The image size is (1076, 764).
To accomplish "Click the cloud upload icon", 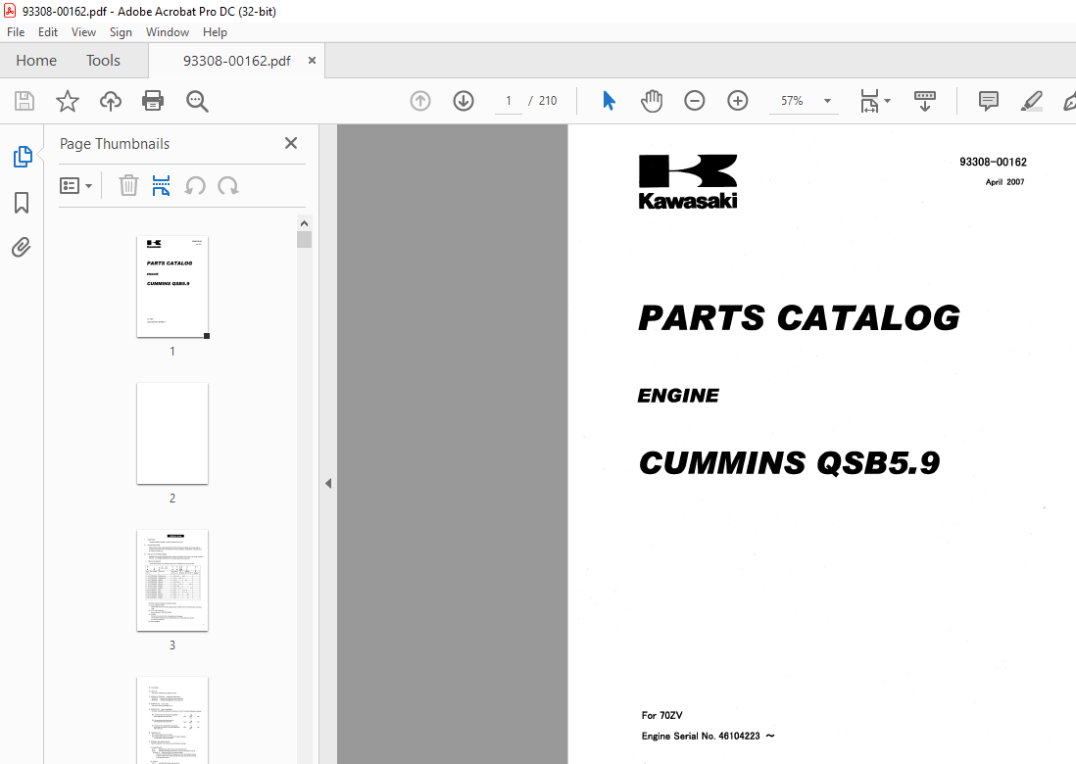I will tap(111, 101).
